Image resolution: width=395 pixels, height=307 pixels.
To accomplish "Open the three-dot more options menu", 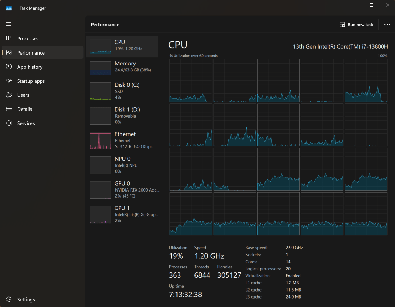I will 387,25.
